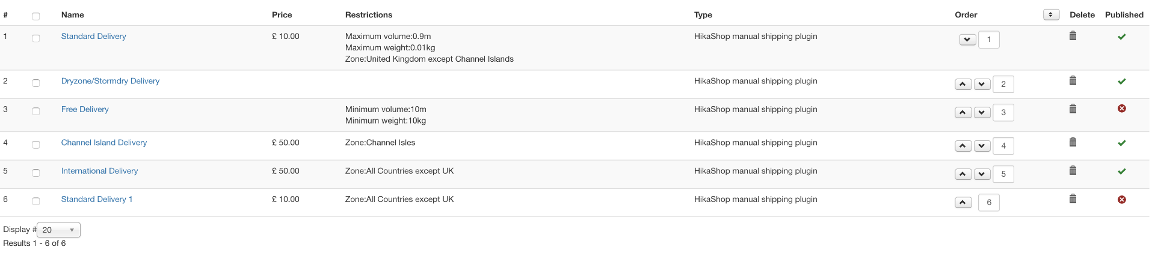Click order number field for Free Delivery
Screen dimensions: 1155x271
1003,113
